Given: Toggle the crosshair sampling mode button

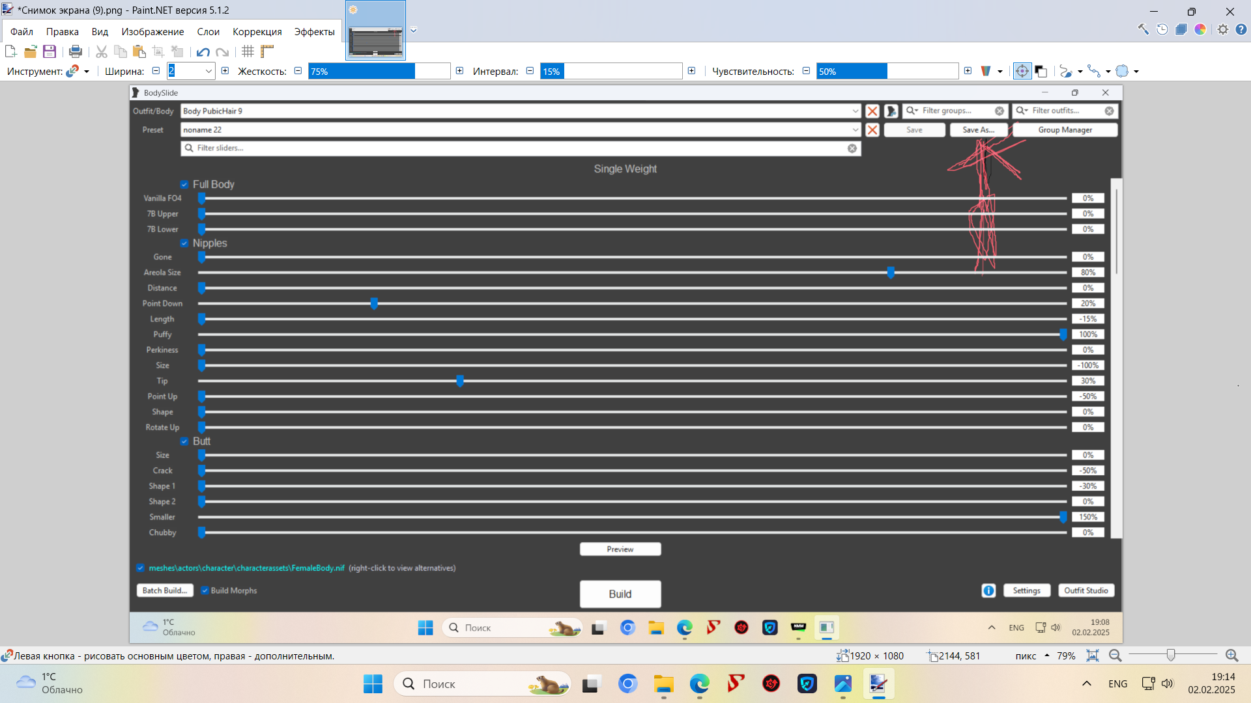Looking at the screenshot, I should pyautogui.click(x=1022, y=71).
